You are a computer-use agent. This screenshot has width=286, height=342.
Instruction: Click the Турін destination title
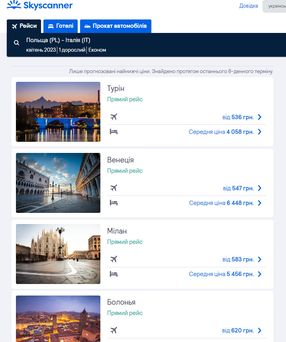coord(116,89)
